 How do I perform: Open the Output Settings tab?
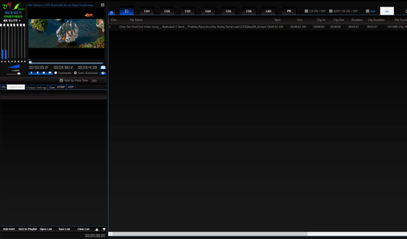[x=37, y=87]
